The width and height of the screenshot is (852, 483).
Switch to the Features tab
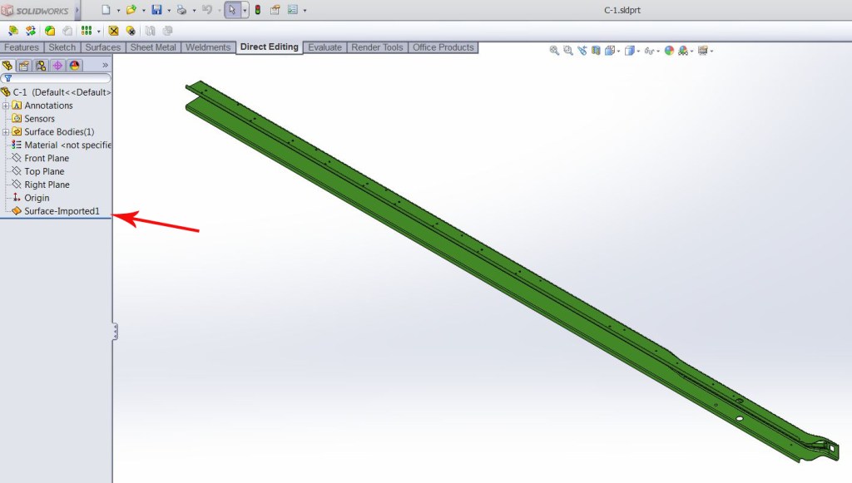(21, 47)
